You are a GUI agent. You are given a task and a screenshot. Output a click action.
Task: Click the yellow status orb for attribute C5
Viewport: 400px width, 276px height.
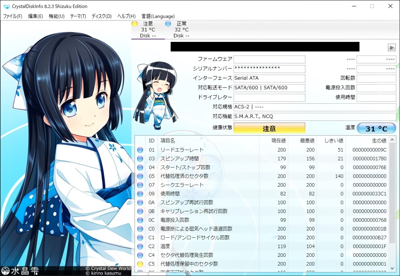pyautogui.click(x=140, y=264)
